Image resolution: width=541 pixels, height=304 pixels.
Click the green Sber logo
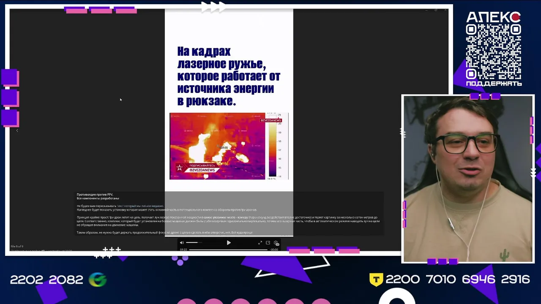[x=98, y=280]
